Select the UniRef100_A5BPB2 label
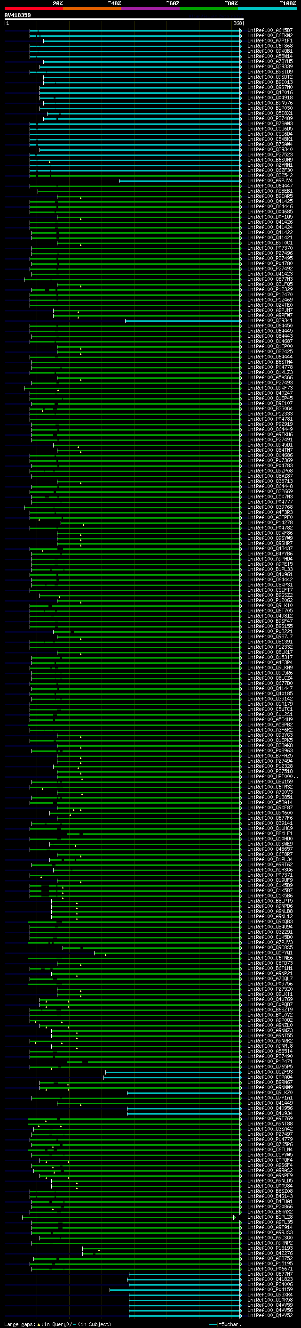 coord(270,725)
